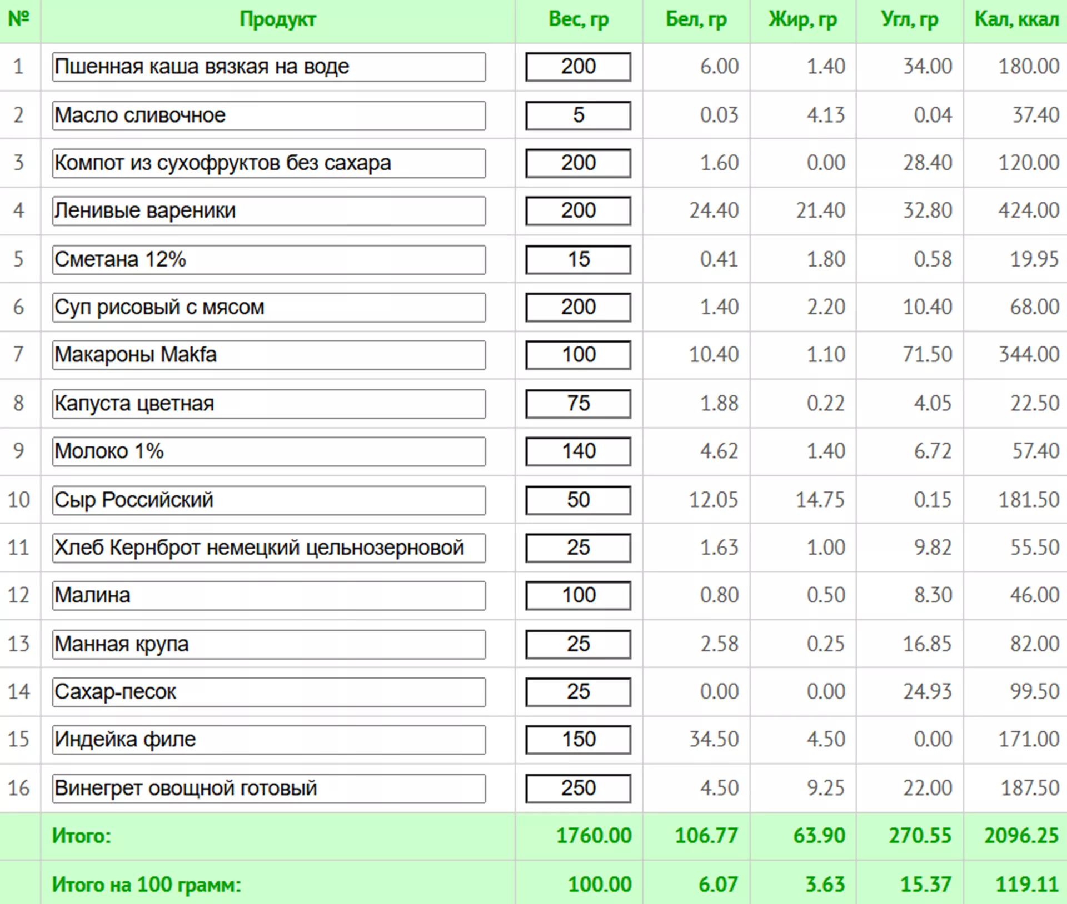
Task: Click the 'Макароны Makfa' product input
Action: 268,355
